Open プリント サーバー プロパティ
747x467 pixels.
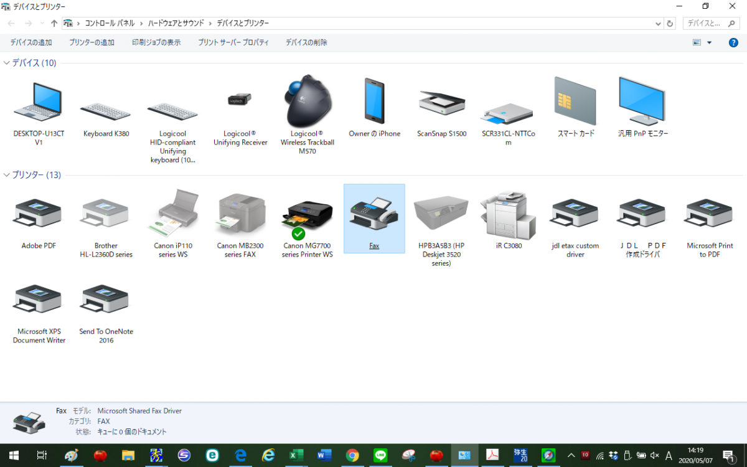[233, 43]
